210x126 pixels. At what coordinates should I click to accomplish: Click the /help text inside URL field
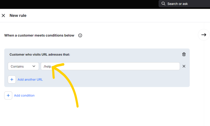47,66
